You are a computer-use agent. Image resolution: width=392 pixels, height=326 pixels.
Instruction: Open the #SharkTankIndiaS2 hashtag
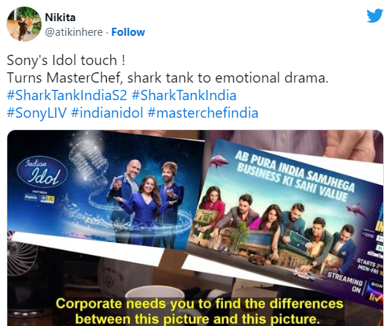point(67,96)
